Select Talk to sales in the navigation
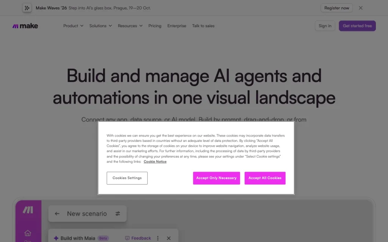 pyautogui.click(x=203, y=26)
